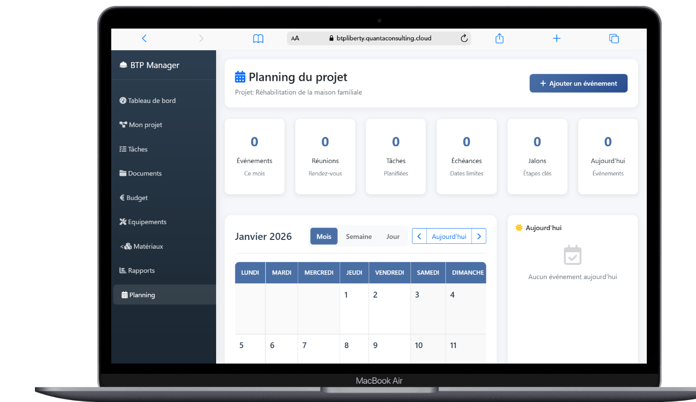Show all tabs overview icon
696x402 pixels.
613,38
